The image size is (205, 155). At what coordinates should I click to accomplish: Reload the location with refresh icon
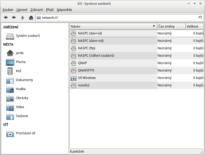(200, 18)
